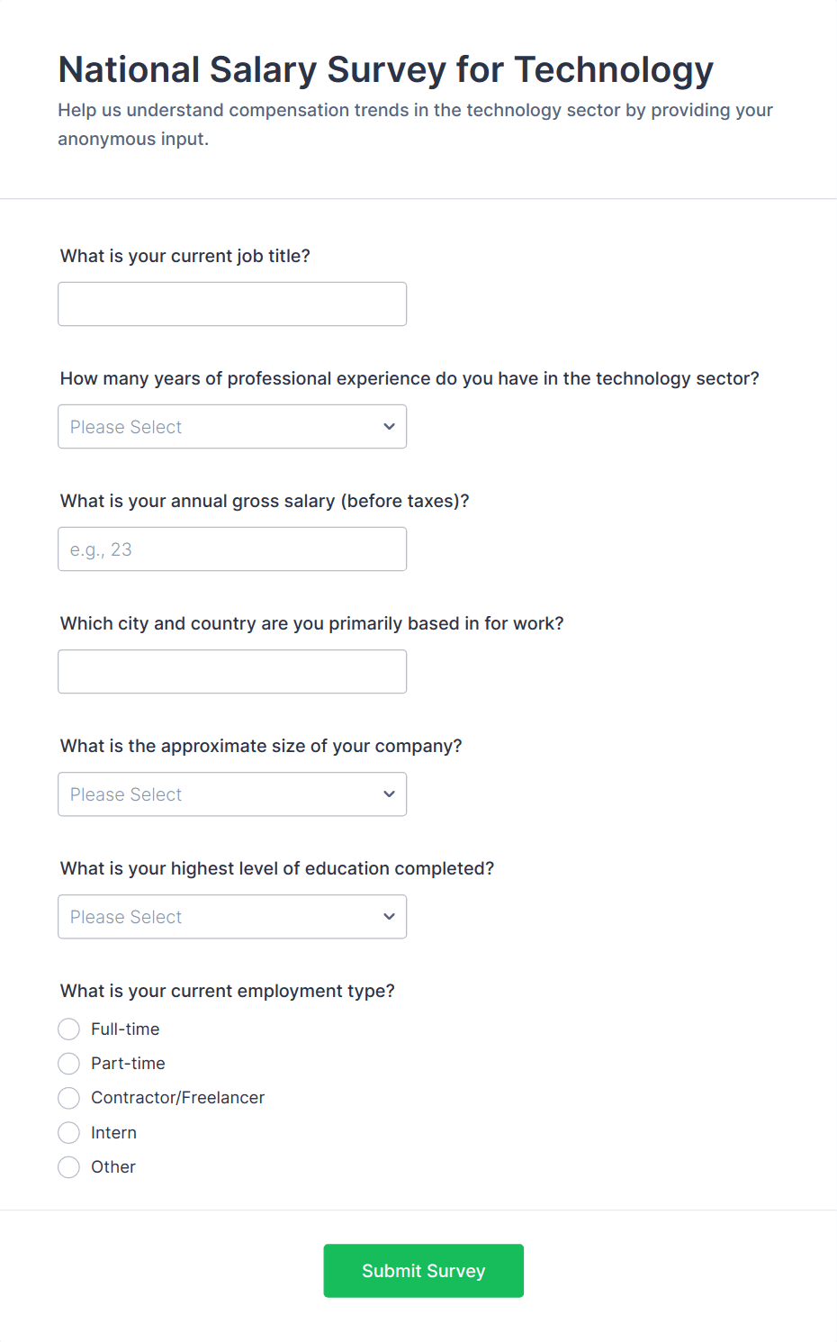
Task: Open the highest education level dropdown
Action: click(x=232, y=917)
